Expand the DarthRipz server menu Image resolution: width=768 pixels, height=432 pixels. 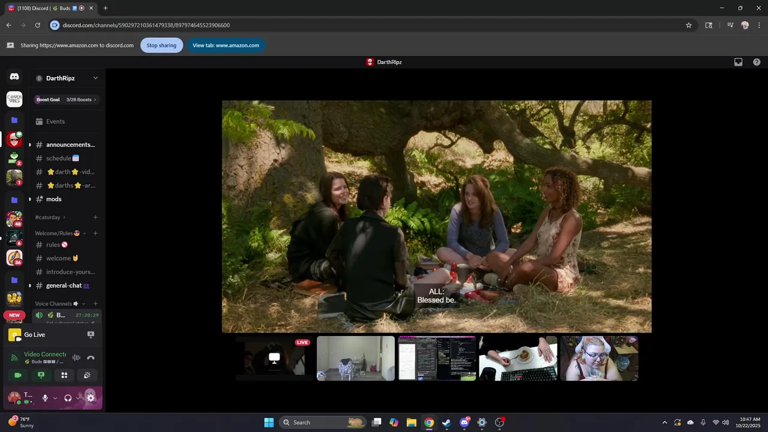click(95, 78)
